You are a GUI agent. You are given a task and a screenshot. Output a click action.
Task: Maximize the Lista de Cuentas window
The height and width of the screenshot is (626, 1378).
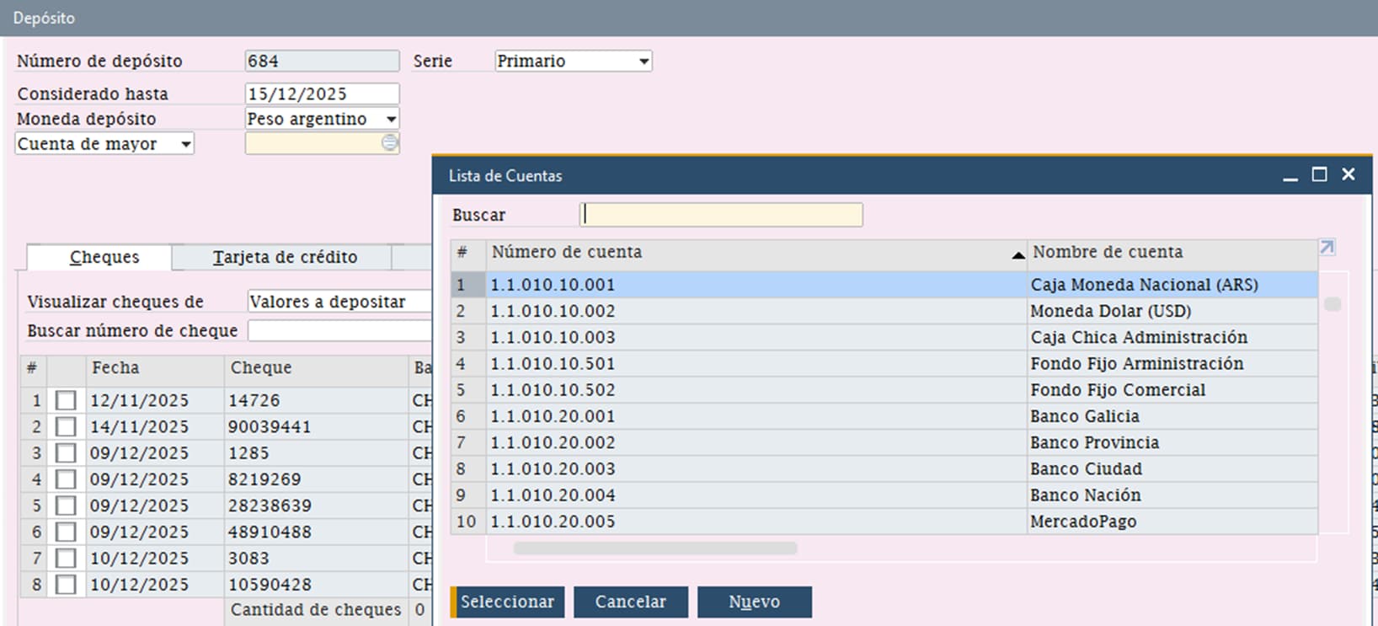[1319, 174]
